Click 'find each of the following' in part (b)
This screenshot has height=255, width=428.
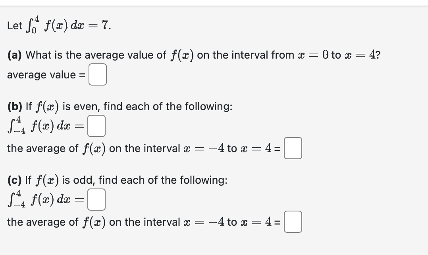165,106
